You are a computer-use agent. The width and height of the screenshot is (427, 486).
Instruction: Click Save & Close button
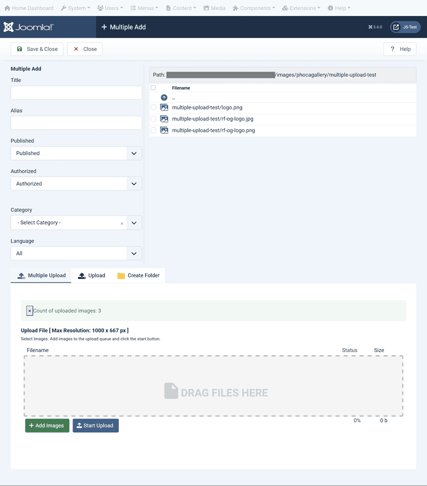[x=37, y=49]
